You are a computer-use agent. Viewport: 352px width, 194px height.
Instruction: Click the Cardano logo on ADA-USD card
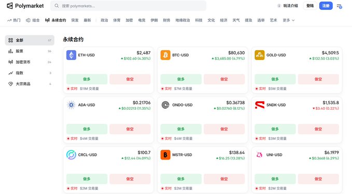pos(71,105)
